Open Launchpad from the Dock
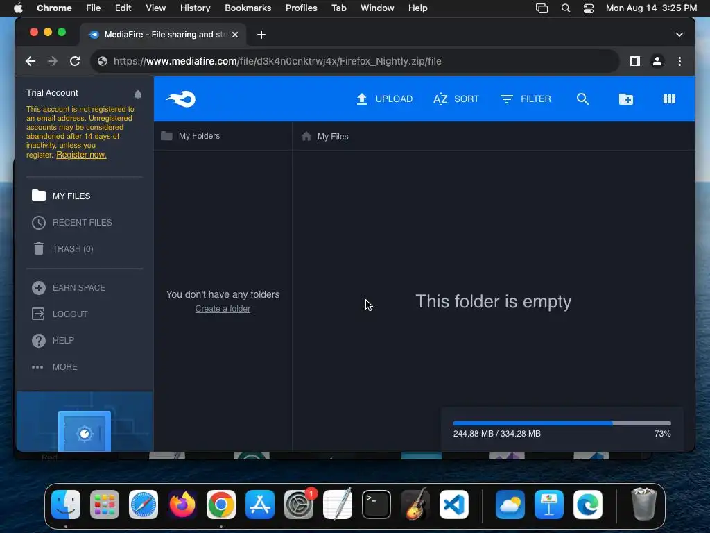710x533 pixels. [x=105, y=505]
